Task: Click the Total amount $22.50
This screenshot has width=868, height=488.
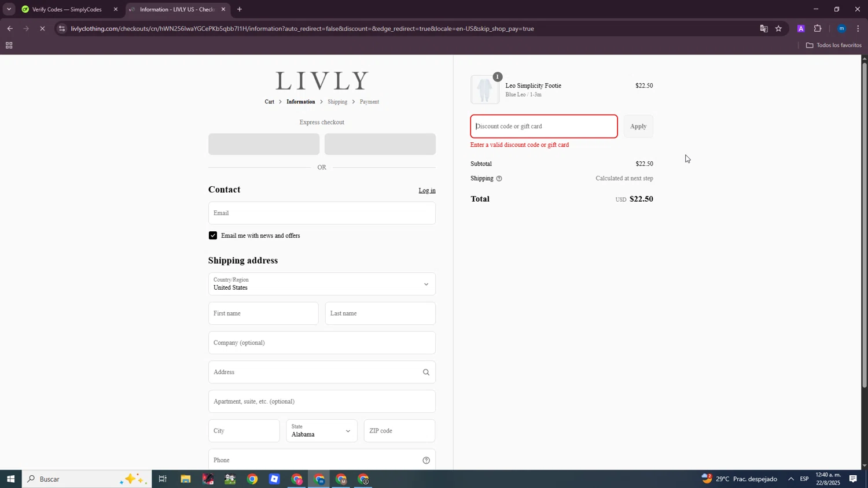Action: coord(641,199)
